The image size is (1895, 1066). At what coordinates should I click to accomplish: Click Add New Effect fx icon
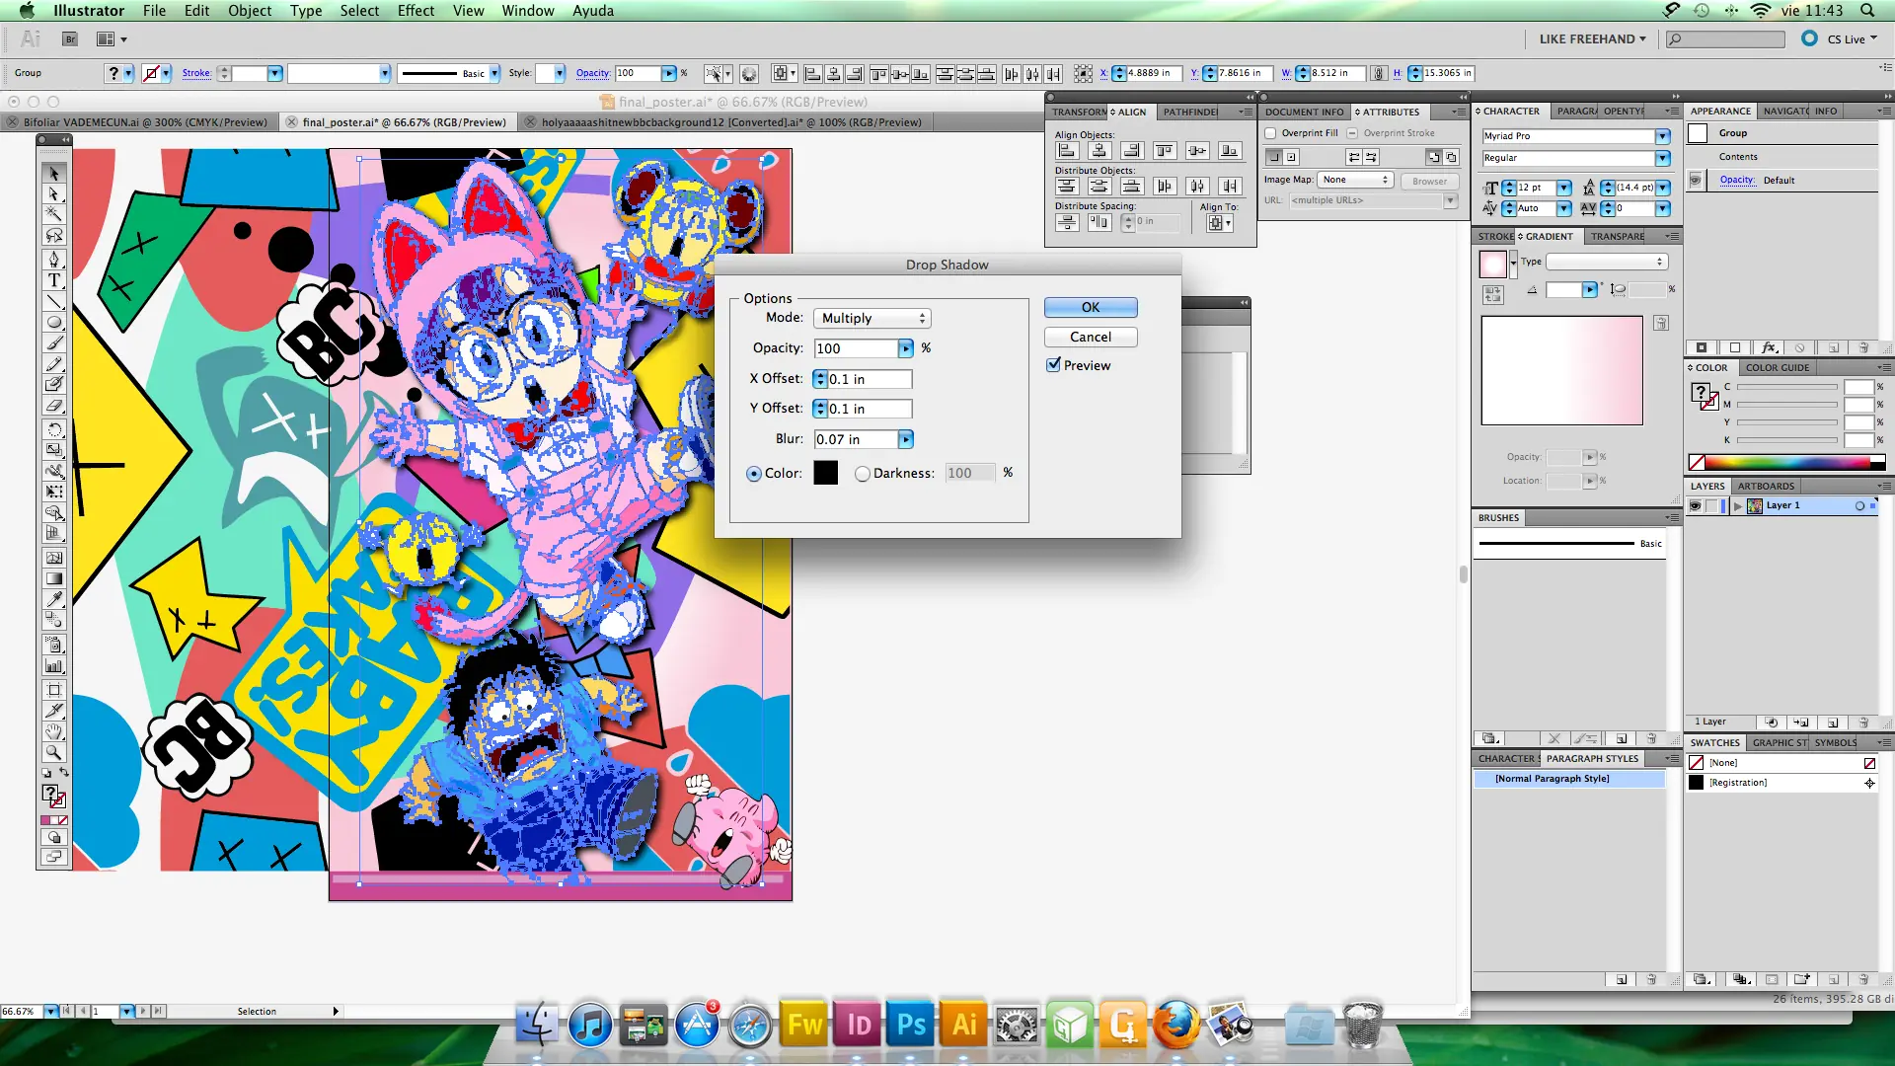(1769, 347)
